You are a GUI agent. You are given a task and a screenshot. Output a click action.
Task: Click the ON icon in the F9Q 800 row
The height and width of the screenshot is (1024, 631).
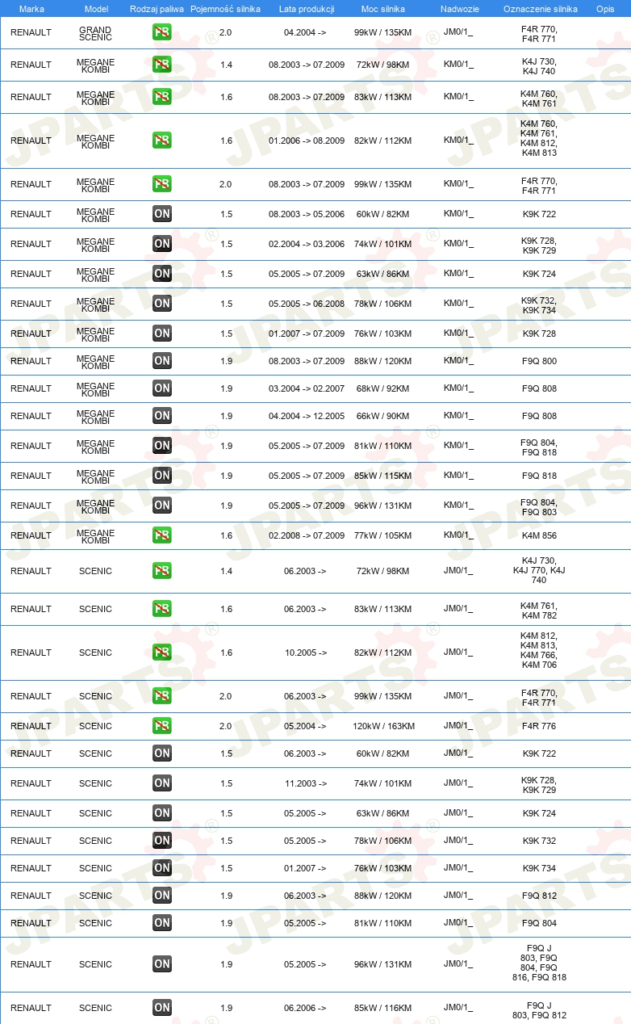coord(162,361)
